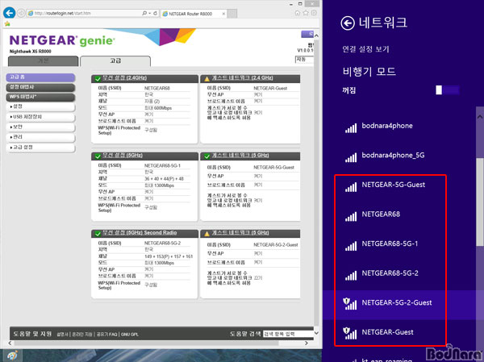
Task: Open the browser tools gear icon
Action: 314,13
